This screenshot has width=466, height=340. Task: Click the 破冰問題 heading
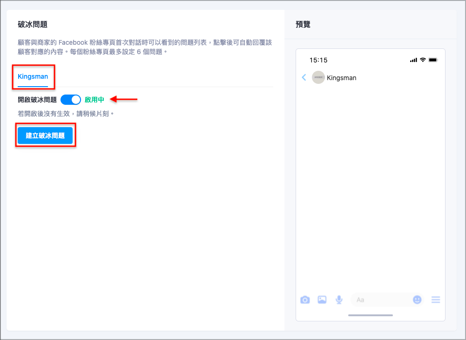tap(33, 24)
